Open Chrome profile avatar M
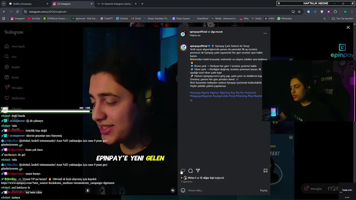This screenshot has width=356, height=200. [x=345, y=12]
